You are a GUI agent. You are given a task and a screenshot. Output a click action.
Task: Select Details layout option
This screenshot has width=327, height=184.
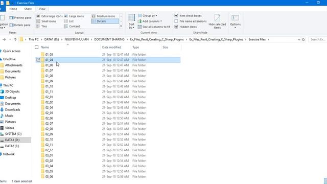[x=105, y=21]
